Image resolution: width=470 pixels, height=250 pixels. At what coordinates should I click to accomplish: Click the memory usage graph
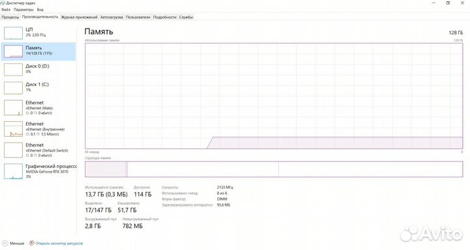click(274, 96)
